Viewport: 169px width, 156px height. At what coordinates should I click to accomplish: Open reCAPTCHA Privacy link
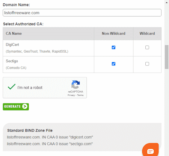pos(71,95)
